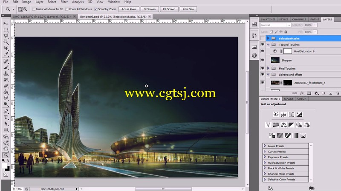Select the History Brush tool

(6, 80)
